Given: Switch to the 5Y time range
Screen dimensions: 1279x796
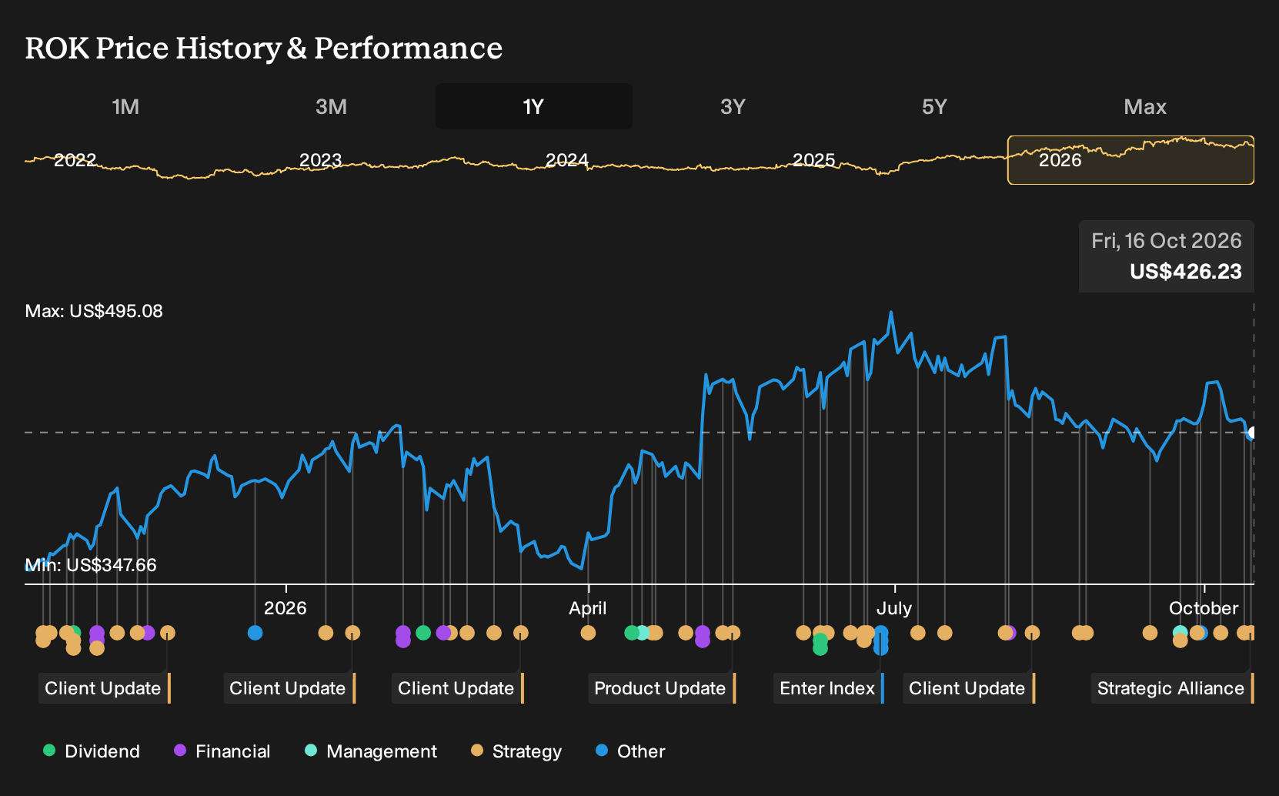Looking at the screenshot, I should pos(934,106).
